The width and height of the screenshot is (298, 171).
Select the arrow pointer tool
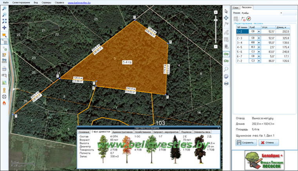pyautogui.click(x=226, y=11)
